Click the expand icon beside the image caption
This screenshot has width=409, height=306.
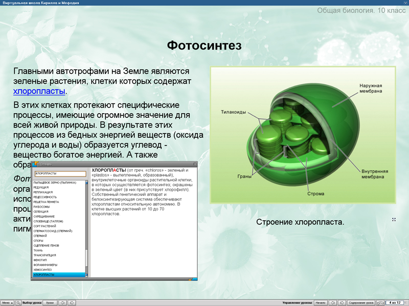394,220
